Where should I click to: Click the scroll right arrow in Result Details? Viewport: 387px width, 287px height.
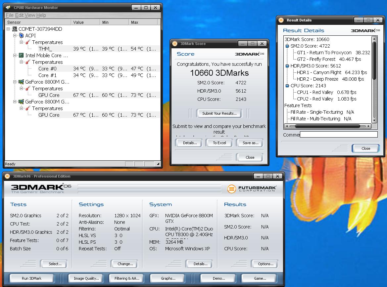[369, 126]
